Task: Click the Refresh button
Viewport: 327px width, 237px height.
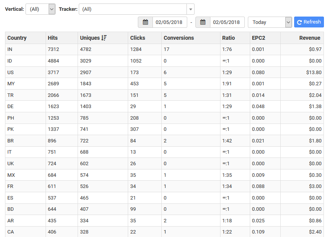Action: pyautogui.click(x=309, y=22)
